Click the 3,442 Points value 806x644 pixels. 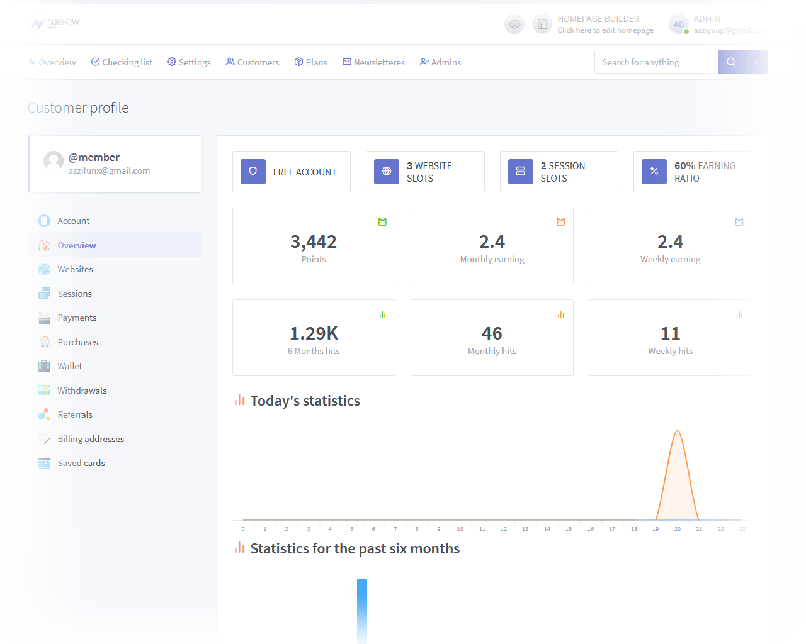[x=314, y=241]
